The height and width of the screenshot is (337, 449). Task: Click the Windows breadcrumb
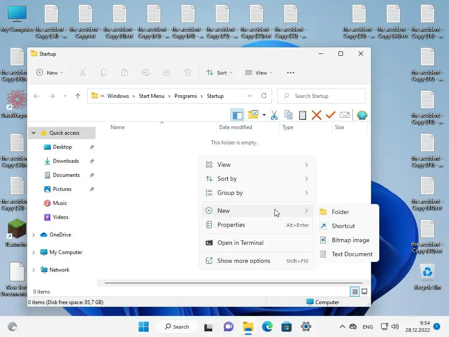point(118,96)
